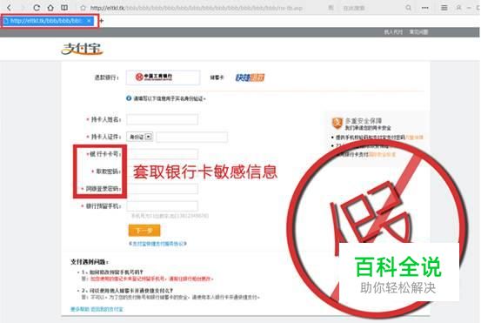The width and height of the screenshot is (481, 323).
Task: Click the 持卡人姓名 input field
Action: pyautogui.click(x=163, y=119)
